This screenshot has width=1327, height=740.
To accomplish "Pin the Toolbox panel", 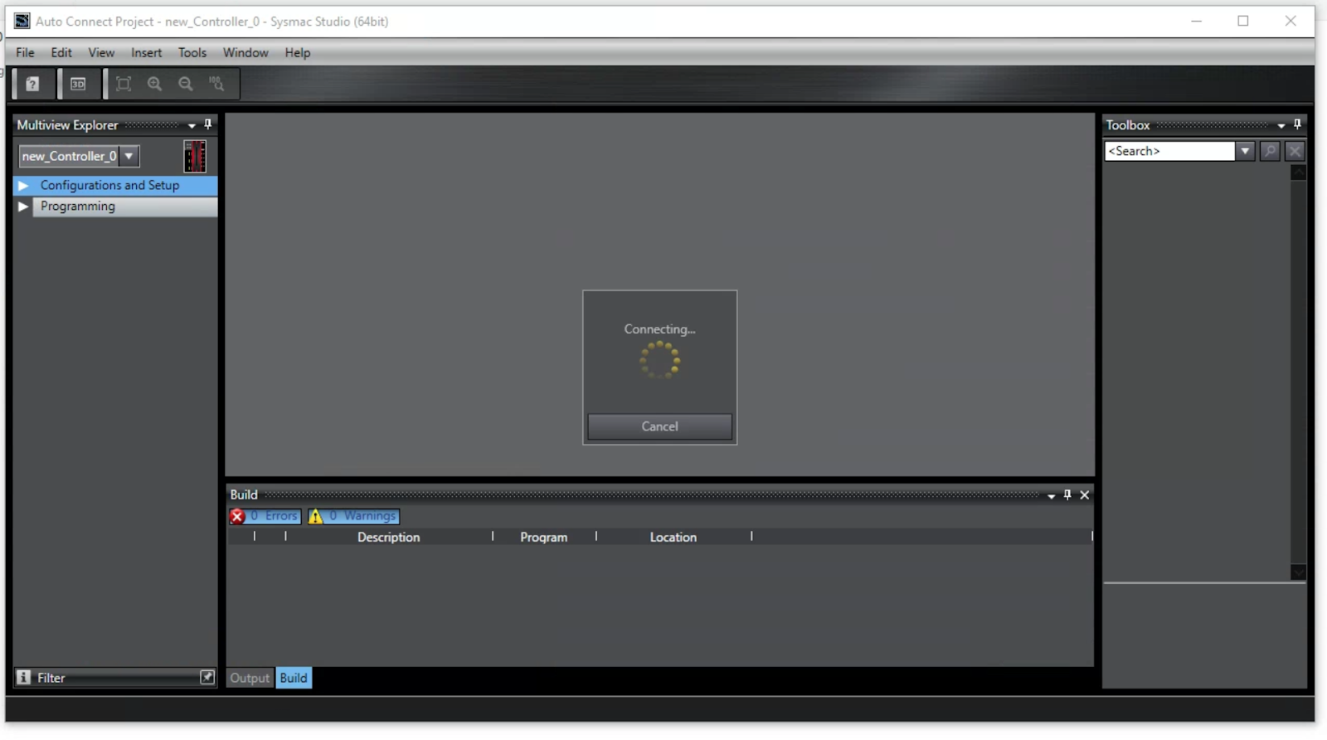I will (1297, 124).
